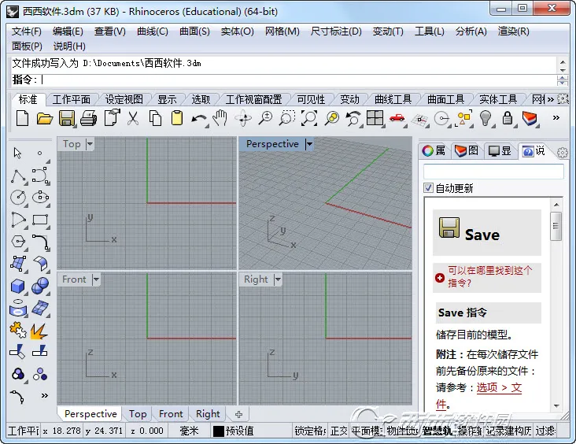This screenshot has height=444, width=576.
Task: Select the arrow pointer tool
Action: coord(17,153)
